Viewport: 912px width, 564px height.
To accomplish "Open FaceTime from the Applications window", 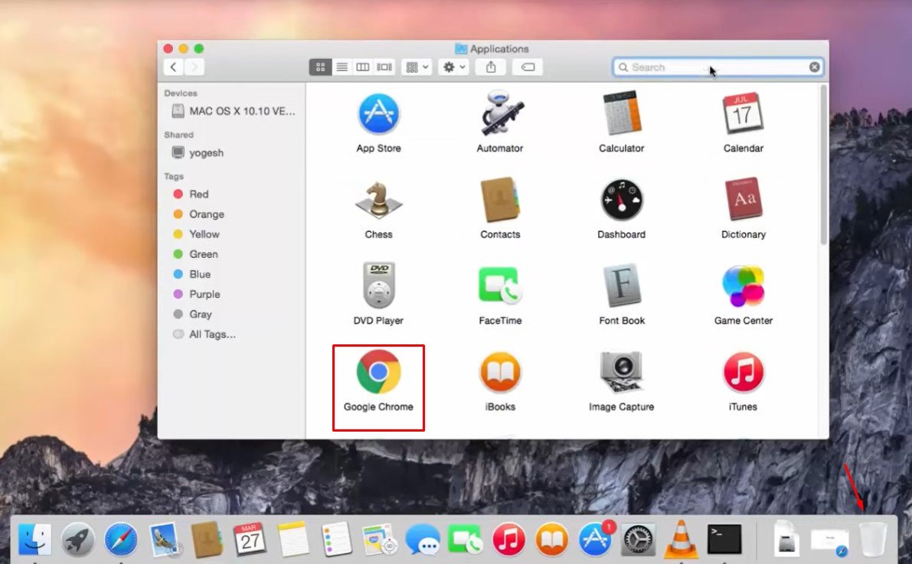I will pyautogui.click(x=500, y=287).
